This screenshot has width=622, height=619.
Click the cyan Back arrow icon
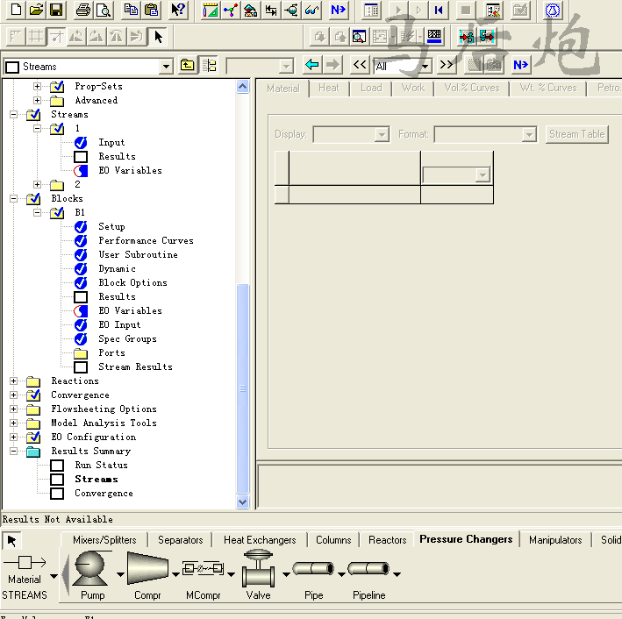pyautogui.click(x=312, y=64)
